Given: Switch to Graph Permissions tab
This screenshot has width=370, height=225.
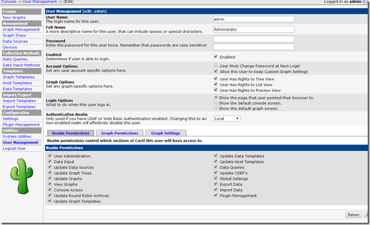Looking at the screenshot, I should [x=120, y=133].
